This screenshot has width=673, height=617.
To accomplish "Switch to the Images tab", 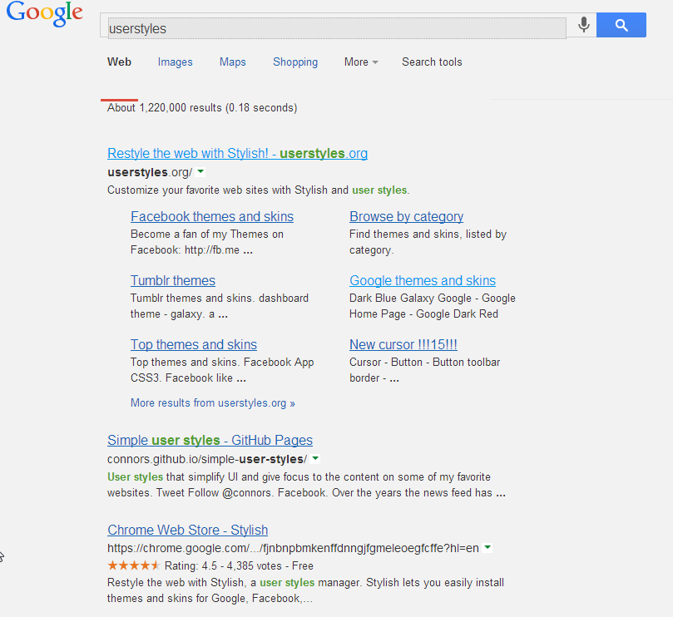I will click(x=175, y=62).
